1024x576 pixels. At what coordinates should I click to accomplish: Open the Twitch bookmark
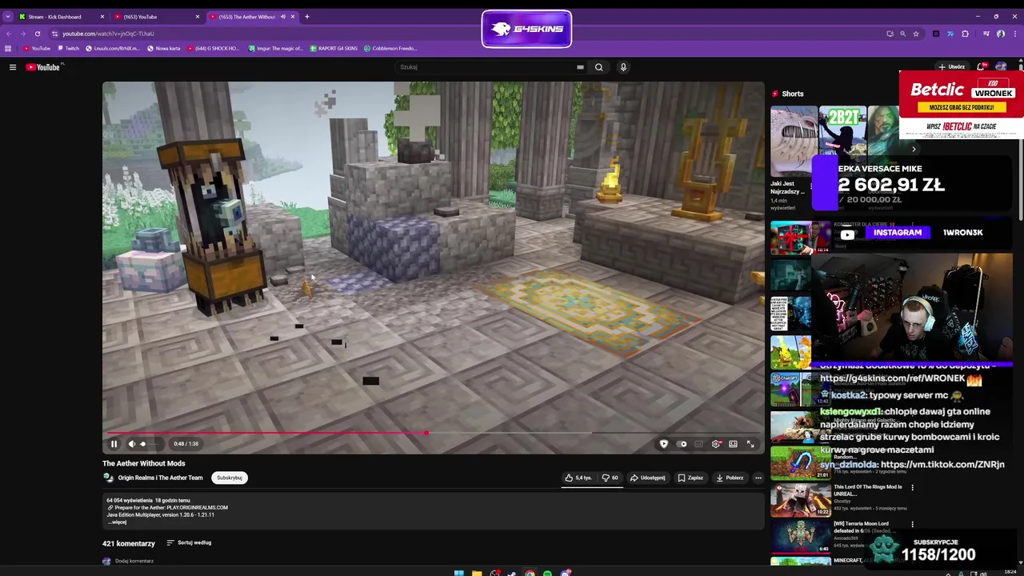click(x=68, y=49)
